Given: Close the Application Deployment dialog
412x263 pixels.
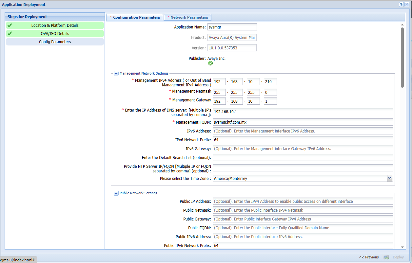Looking at the screenshot, I should coord(407,5).
